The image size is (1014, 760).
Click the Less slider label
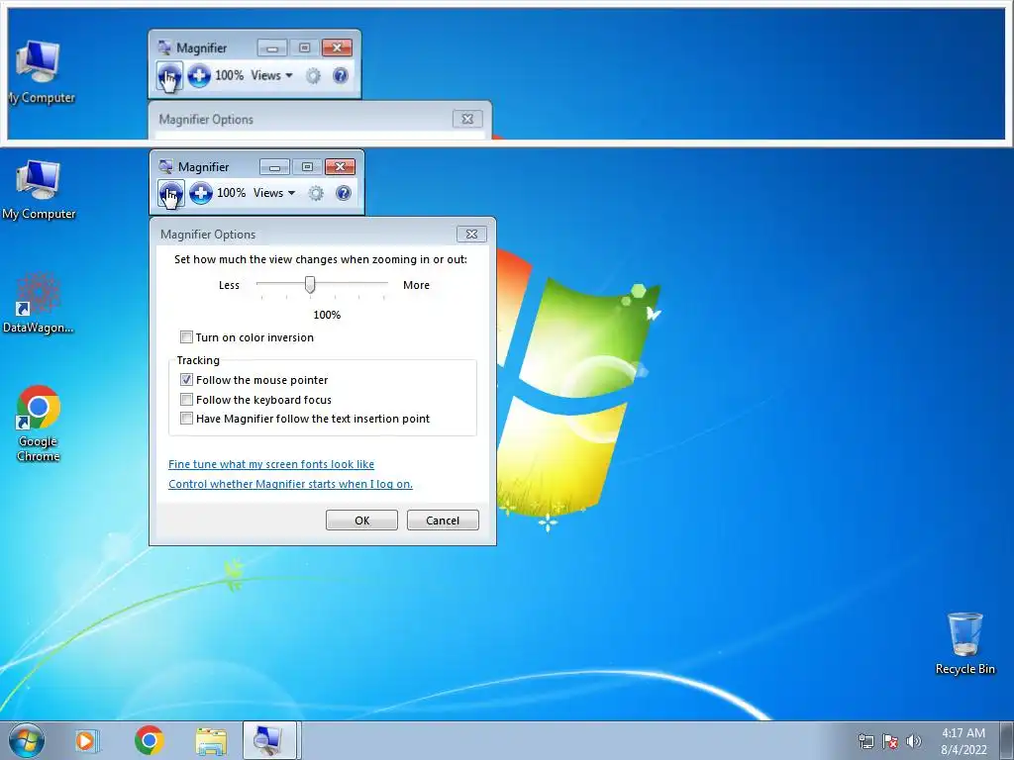point(229,285)
